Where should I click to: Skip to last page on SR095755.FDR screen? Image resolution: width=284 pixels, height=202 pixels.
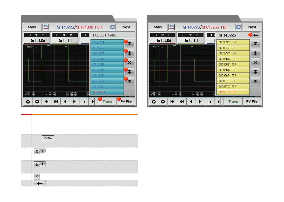tap(182, 102)
